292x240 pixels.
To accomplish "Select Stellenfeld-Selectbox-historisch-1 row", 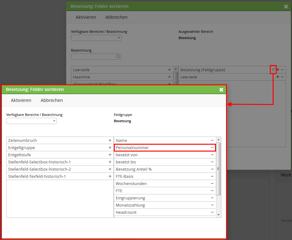I will click(60, 162).
